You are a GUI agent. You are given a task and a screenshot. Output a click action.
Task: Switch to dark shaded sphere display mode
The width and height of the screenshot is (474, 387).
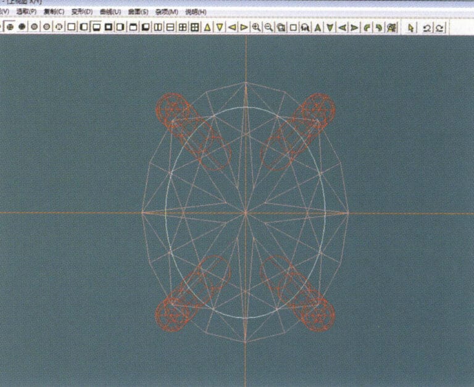22,27
